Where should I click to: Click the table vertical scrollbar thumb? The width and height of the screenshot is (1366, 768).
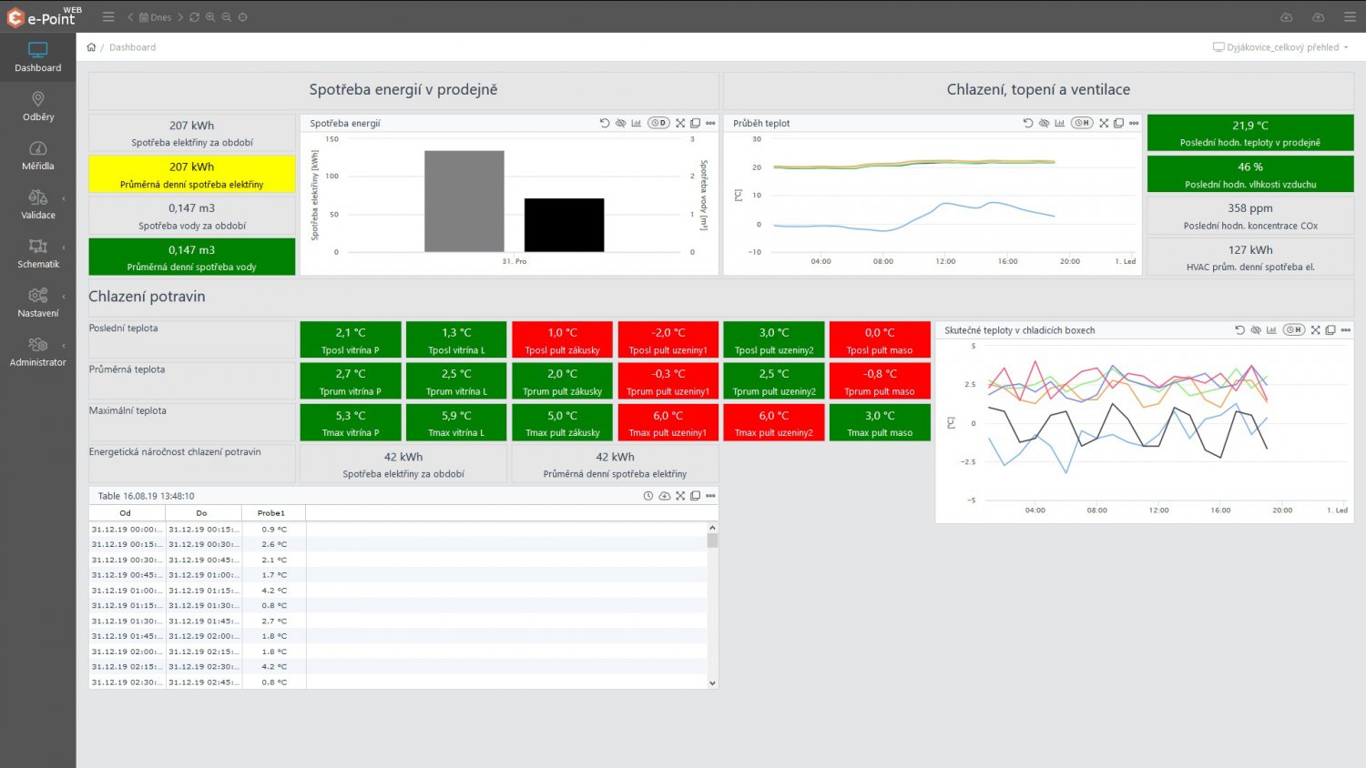click(x=712, y=541)
